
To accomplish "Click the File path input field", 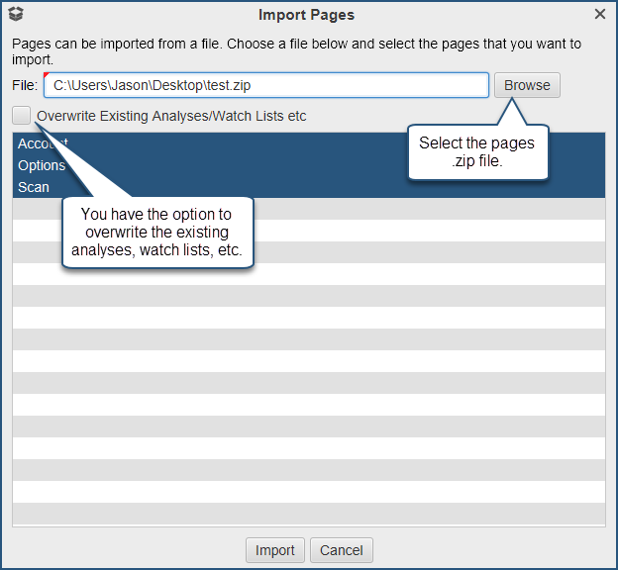I will 267,85.
